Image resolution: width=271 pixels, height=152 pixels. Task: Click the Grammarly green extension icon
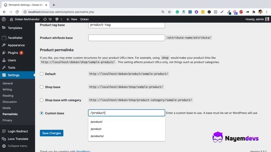177,12
